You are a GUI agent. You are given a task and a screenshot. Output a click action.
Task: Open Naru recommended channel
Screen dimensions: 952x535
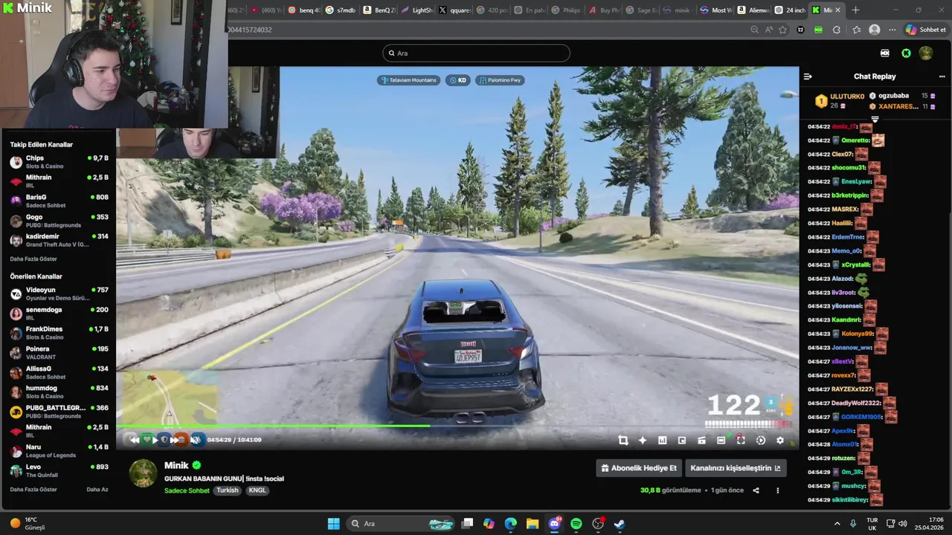pos(59,451)
